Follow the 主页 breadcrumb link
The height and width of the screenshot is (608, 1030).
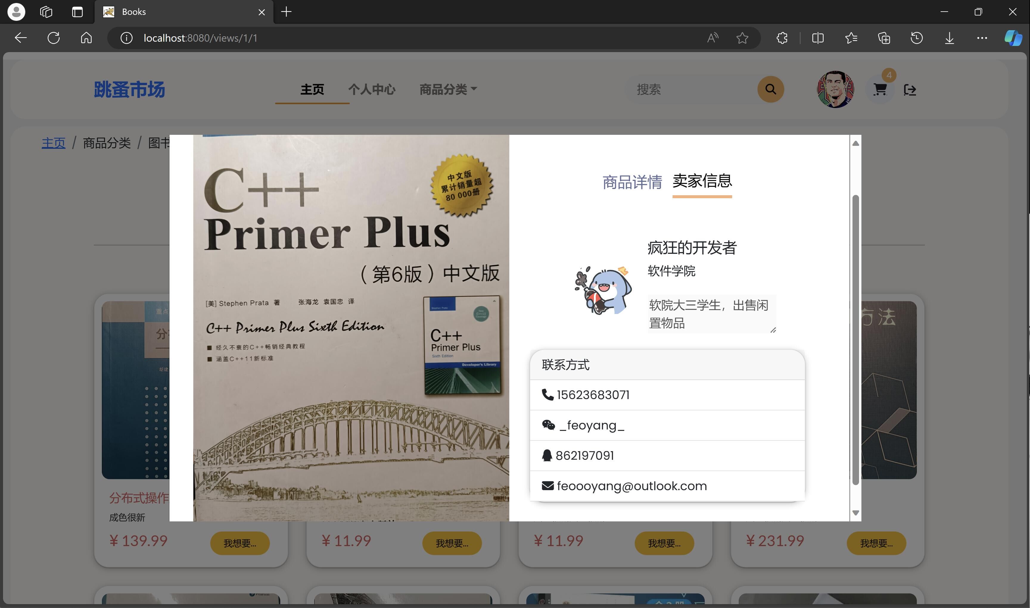click(x=53, y=143)
